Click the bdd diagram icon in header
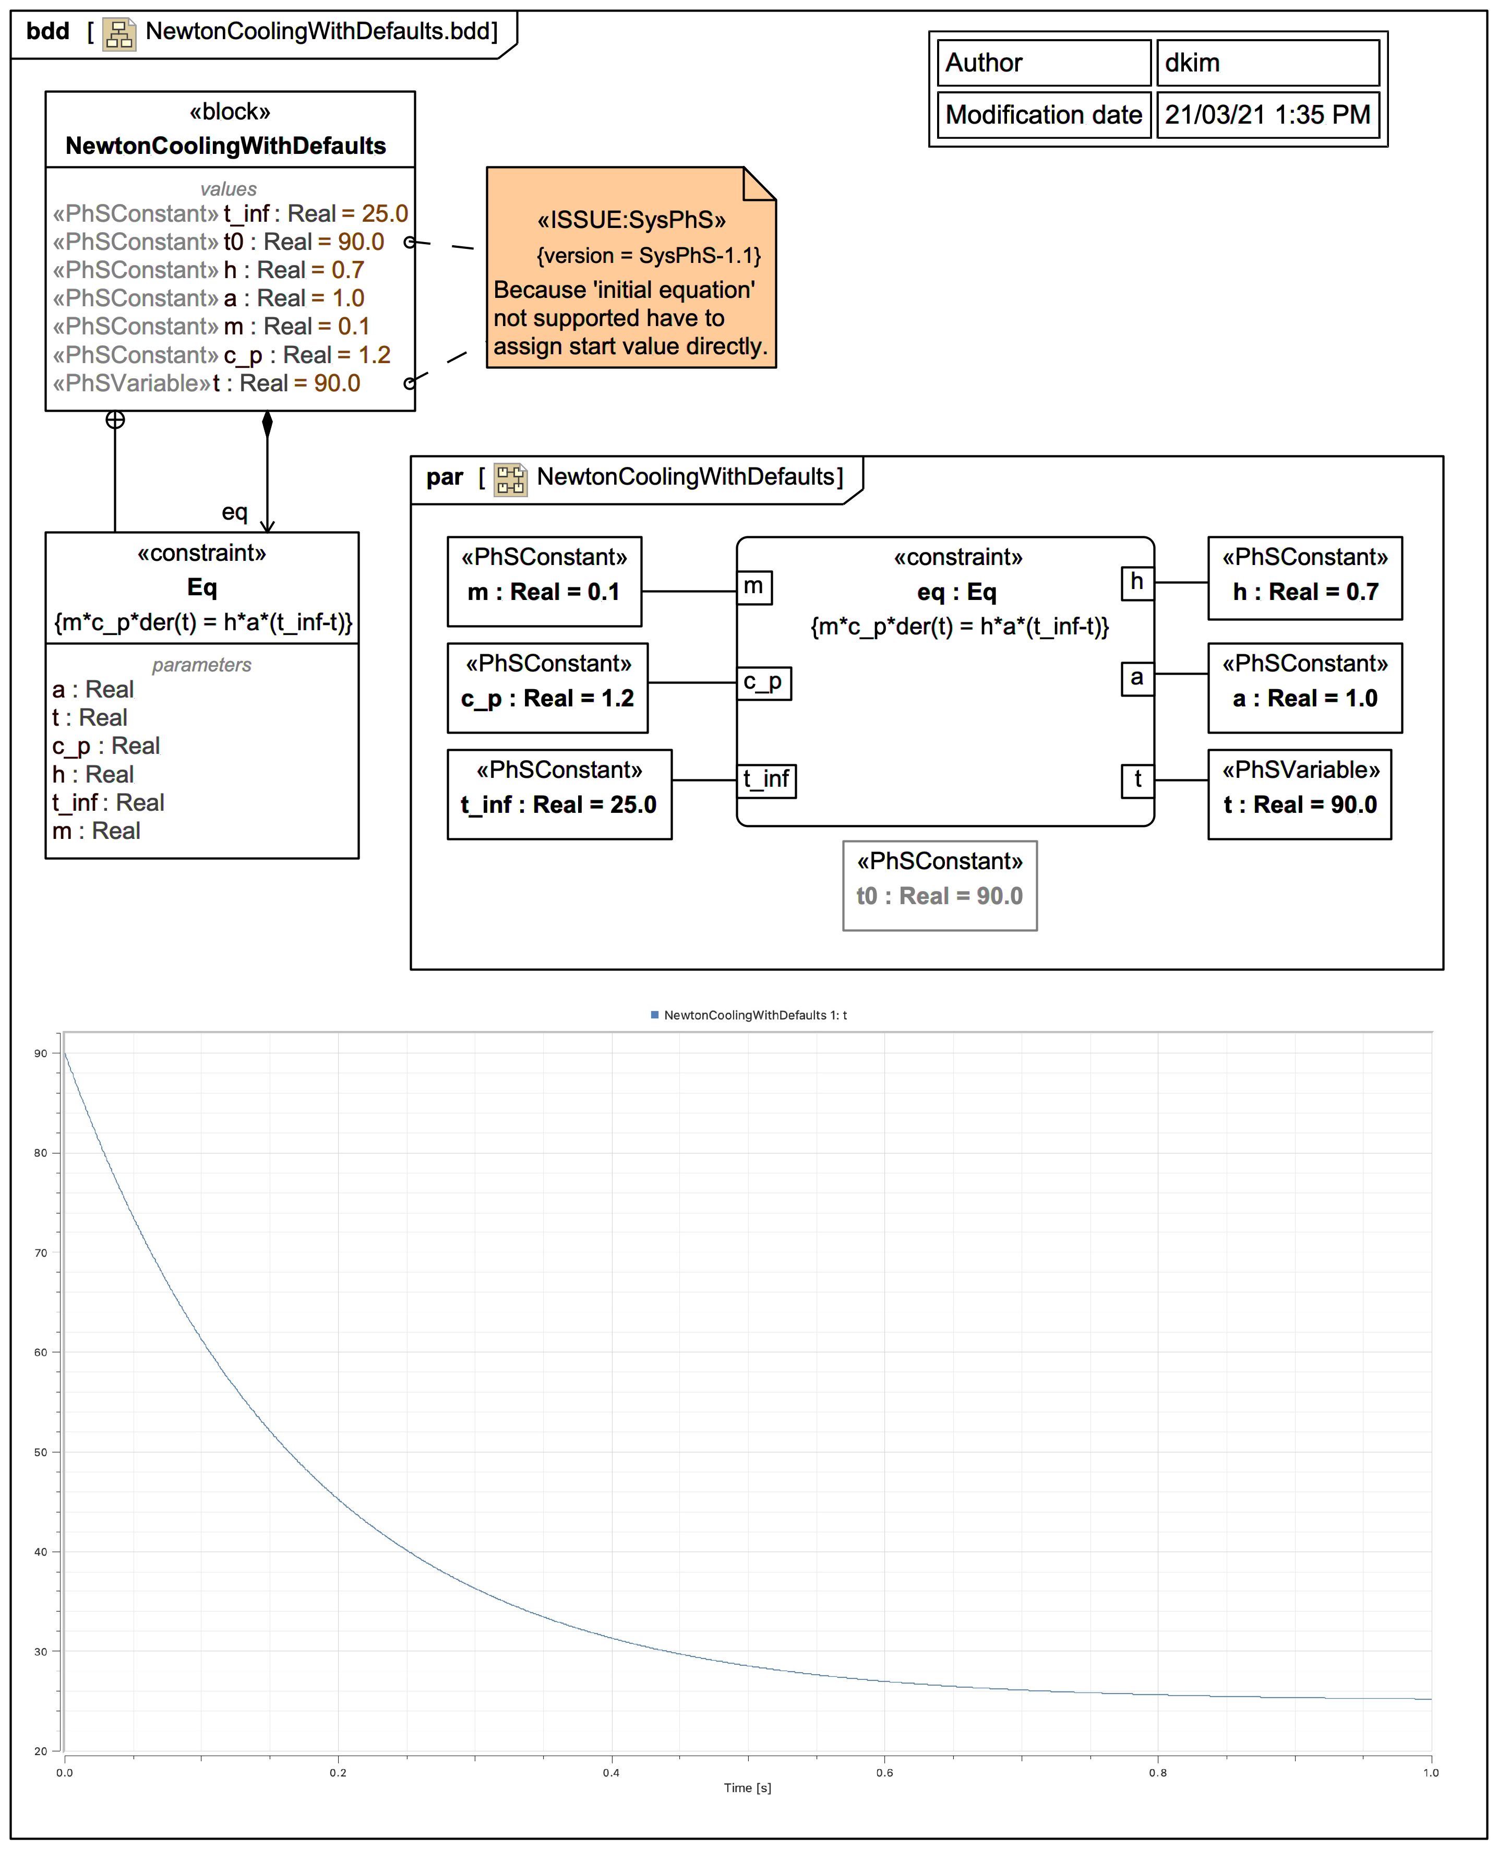 119,34
